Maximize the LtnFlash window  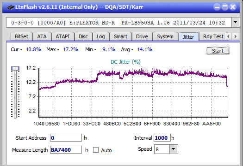225,7
